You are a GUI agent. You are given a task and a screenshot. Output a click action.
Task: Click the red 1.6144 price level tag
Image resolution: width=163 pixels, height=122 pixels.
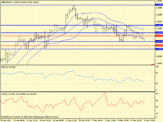tap(159, 36)
